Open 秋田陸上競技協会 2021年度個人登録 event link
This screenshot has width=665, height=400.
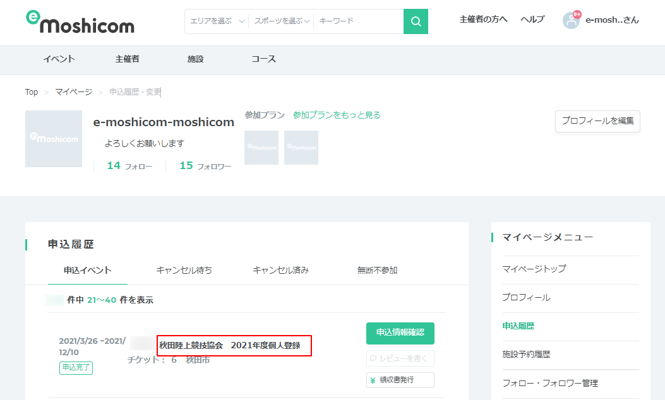point(230,346)
